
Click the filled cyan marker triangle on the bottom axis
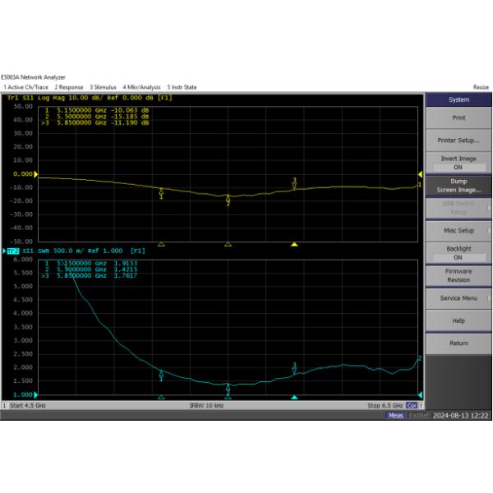point(294,398)
